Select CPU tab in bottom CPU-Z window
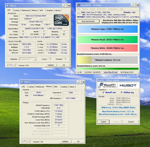150x147 pixels. click(x=23, y=87)
